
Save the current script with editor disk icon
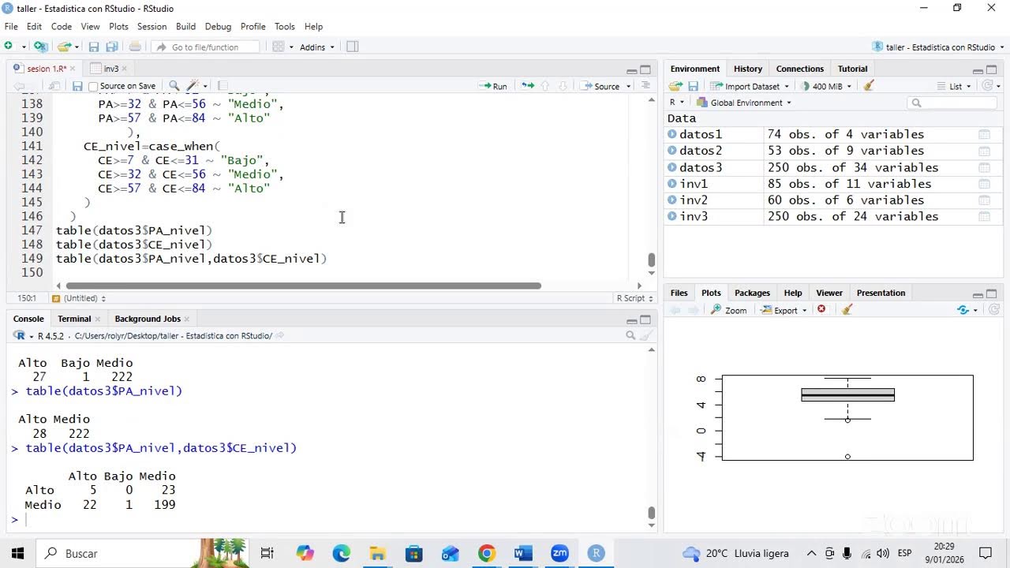(77, 86)
